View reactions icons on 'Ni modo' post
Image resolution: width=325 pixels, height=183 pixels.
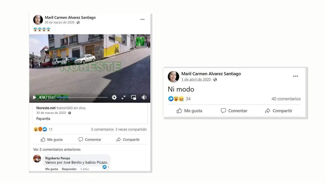(x=176, y=99)
